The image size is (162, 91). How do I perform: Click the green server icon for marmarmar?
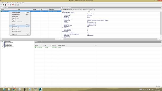tap(35, 47)
